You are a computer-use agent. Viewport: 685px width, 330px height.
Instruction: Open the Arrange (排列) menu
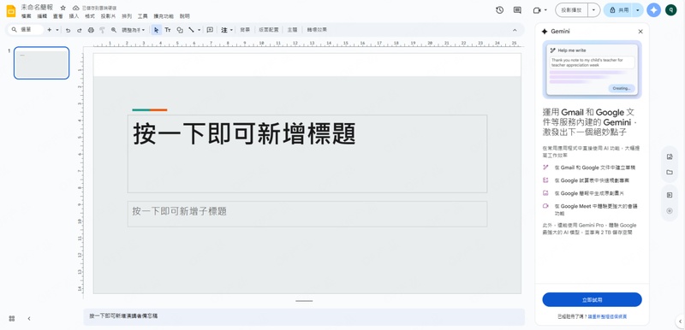pos(127,16)
